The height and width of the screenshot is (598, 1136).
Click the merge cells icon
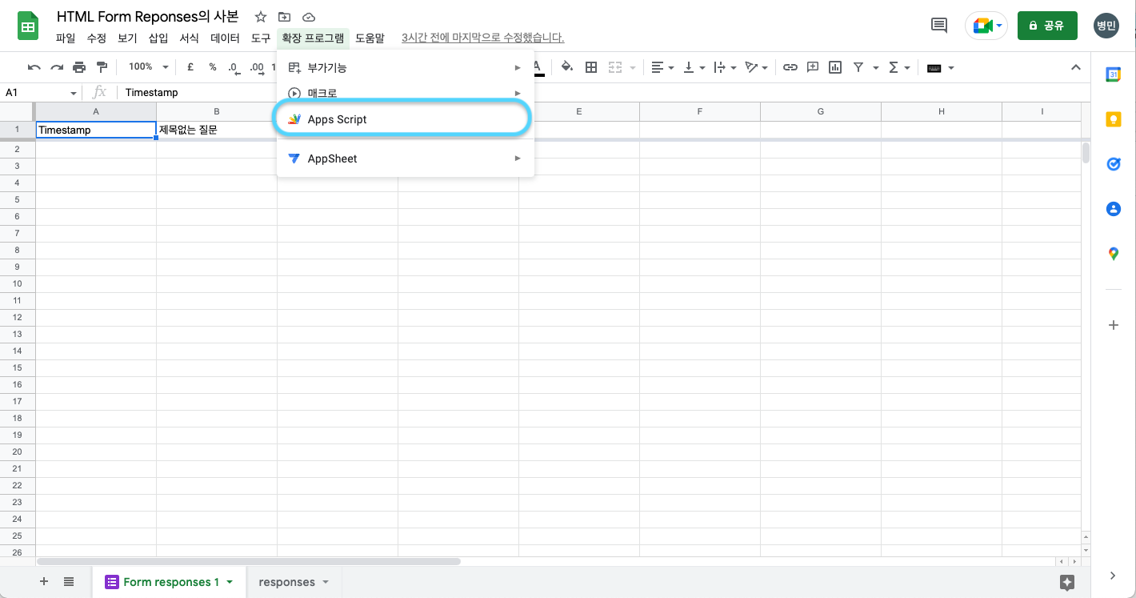point(615,67)
